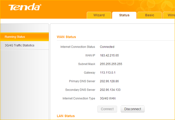Open 3G/4G Traffic Statistics page
175x120 pixels.
[19, 45]
